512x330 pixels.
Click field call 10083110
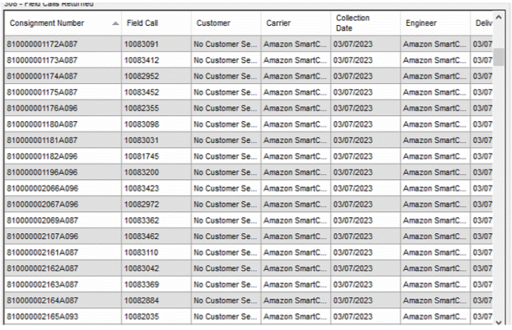point(142,251)
